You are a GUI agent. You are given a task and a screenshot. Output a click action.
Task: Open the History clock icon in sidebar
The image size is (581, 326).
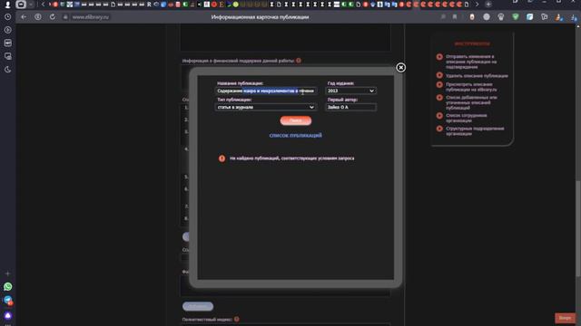pos(8,17)
